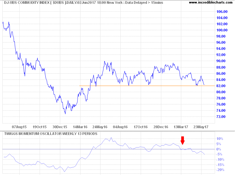The width and height of the screenshot is (235, 176).
Task: Click the www.incrediblecharts.com watermark text
Action: (211, 2)
